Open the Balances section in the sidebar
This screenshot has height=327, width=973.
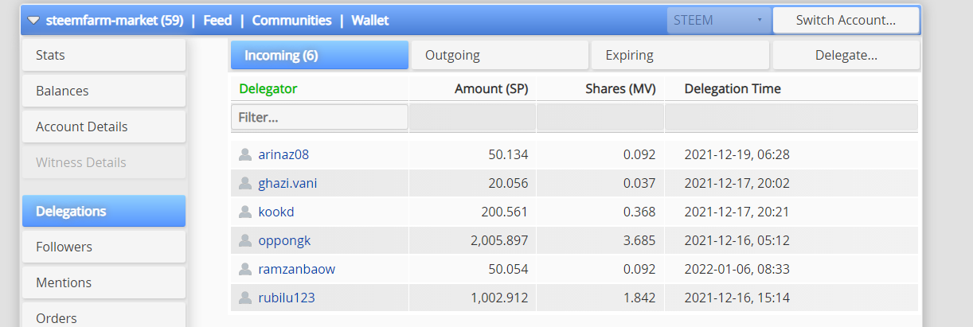(104, 91)
